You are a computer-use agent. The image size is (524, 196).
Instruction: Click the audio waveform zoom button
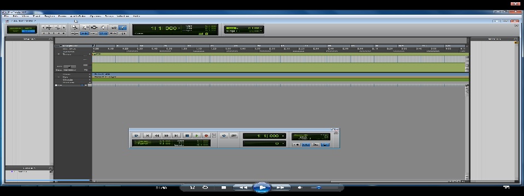[x=49, y=28]
